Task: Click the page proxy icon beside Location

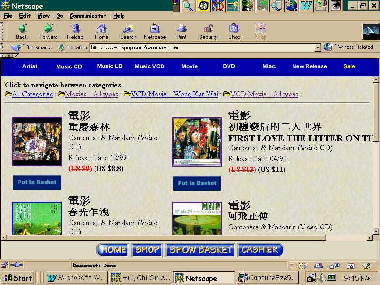Action: [x=61, y=47]
